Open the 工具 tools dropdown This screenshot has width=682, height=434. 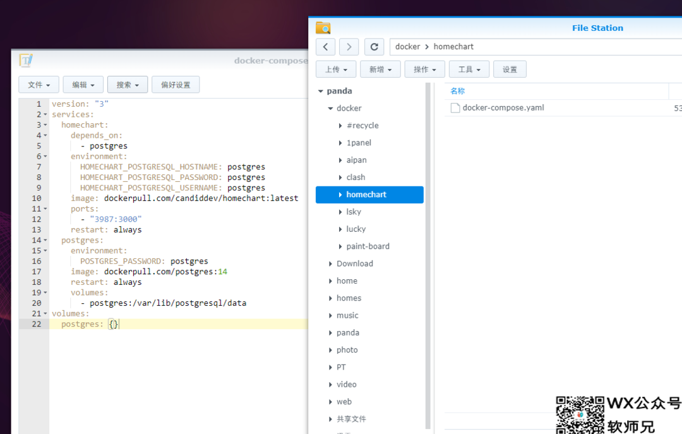click(469, 69)
